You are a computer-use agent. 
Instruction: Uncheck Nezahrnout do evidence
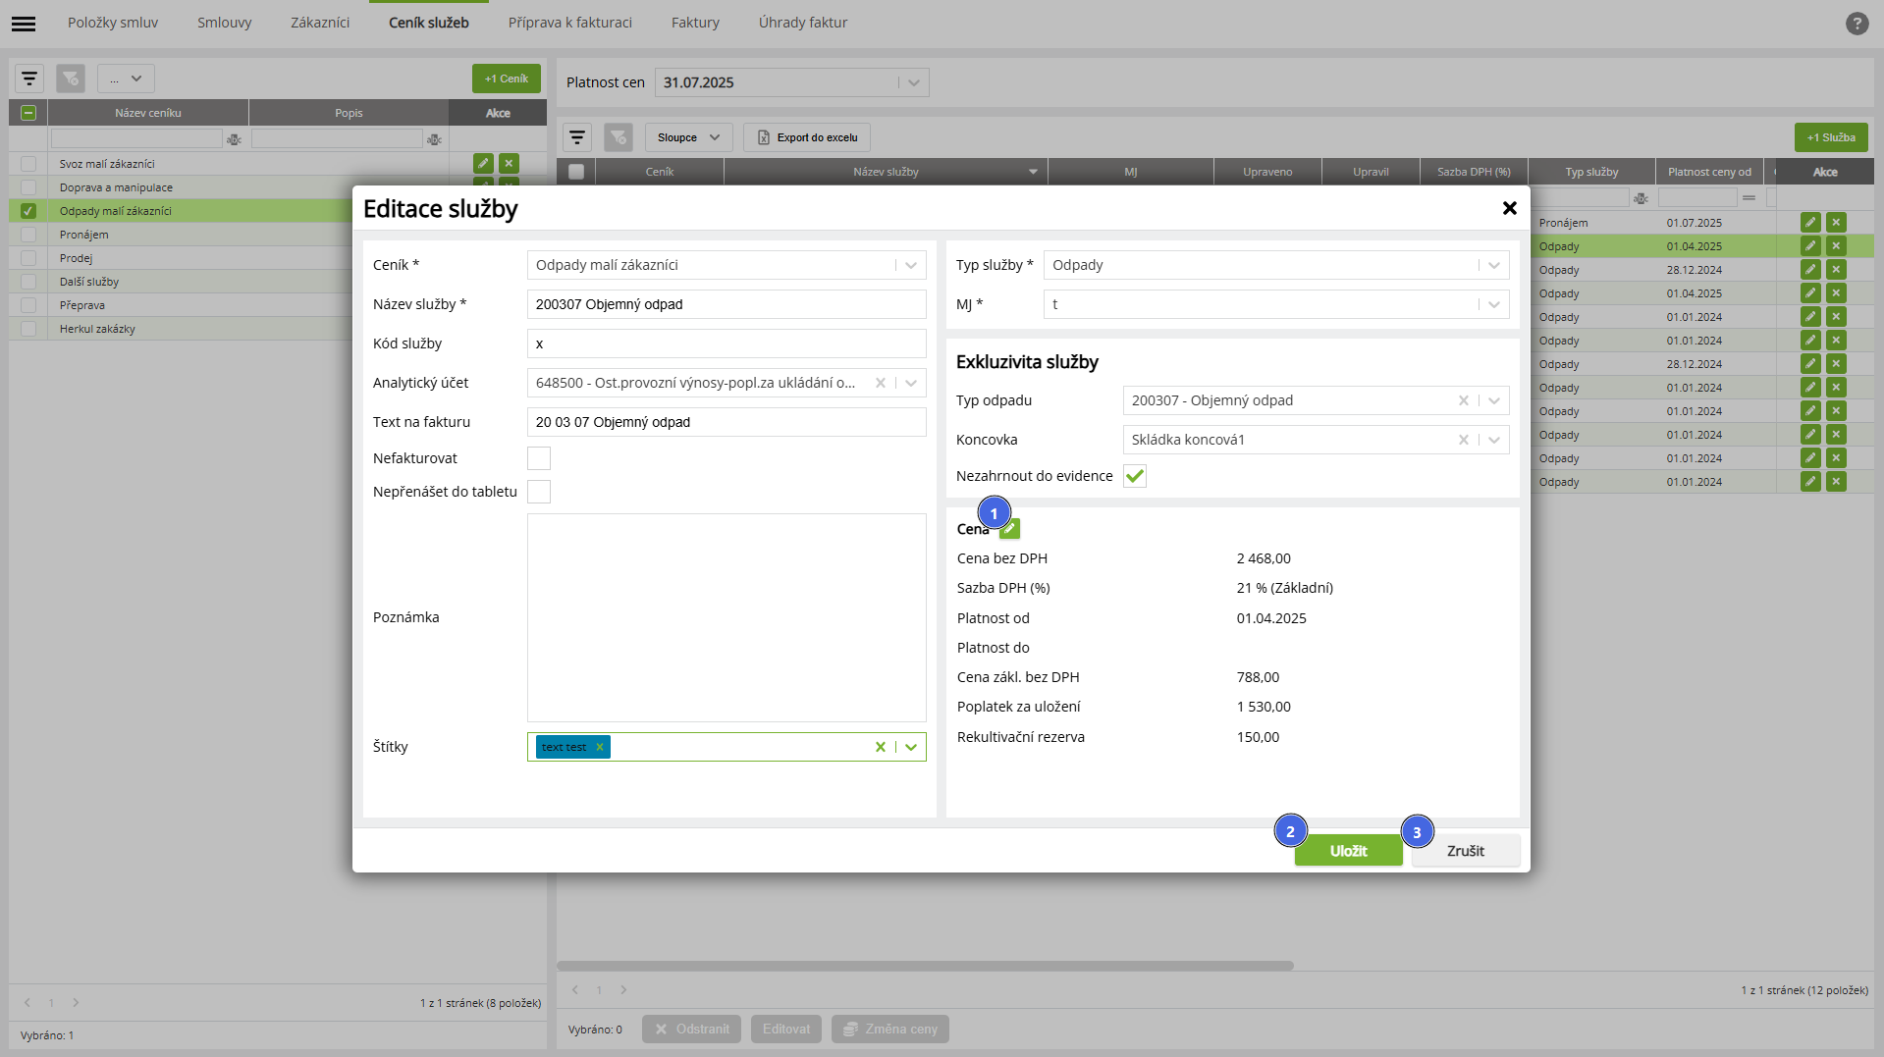click(1135, 476)
